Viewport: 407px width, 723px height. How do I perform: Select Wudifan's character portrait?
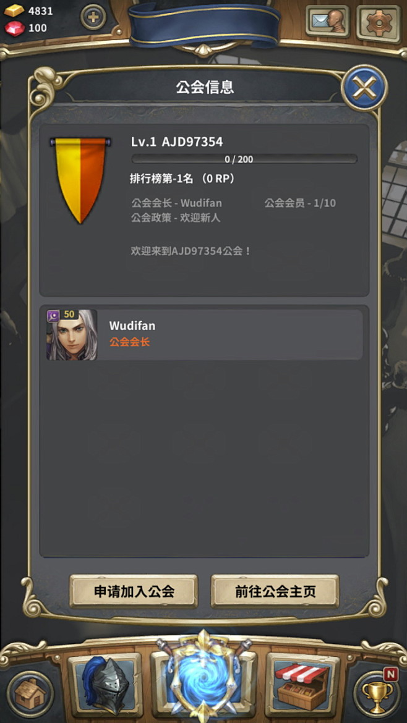click(x=72, y=335)
